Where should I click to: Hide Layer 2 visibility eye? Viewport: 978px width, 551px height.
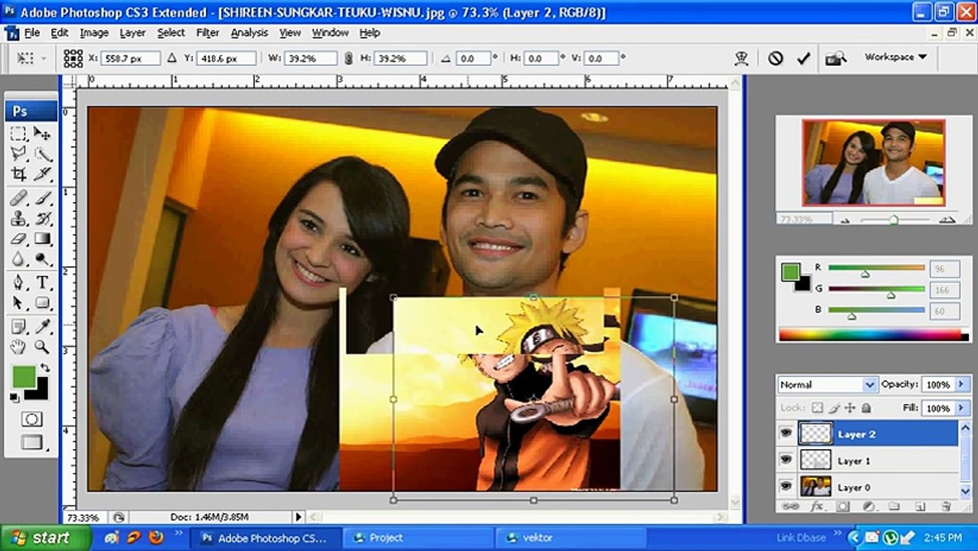[786, 434]
